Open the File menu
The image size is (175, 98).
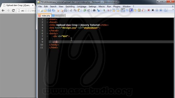tap(40, 7)
